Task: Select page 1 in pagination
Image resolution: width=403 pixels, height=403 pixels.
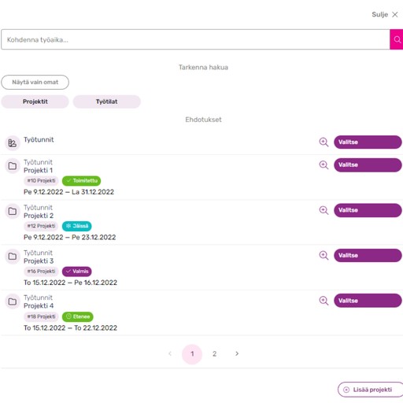Action: tap(192, 354)
